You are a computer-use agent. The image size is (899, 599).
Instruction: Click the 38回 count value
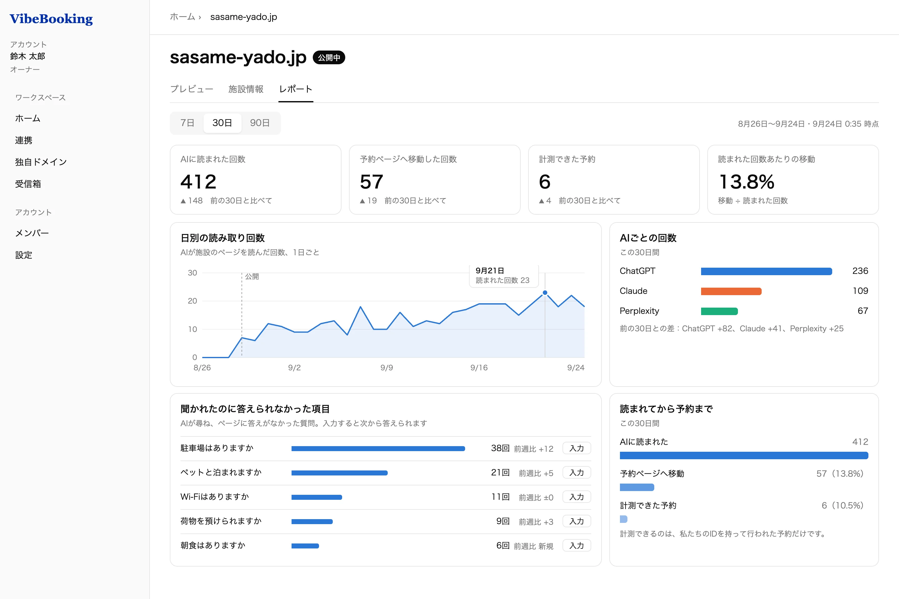(x=500, y=448)
